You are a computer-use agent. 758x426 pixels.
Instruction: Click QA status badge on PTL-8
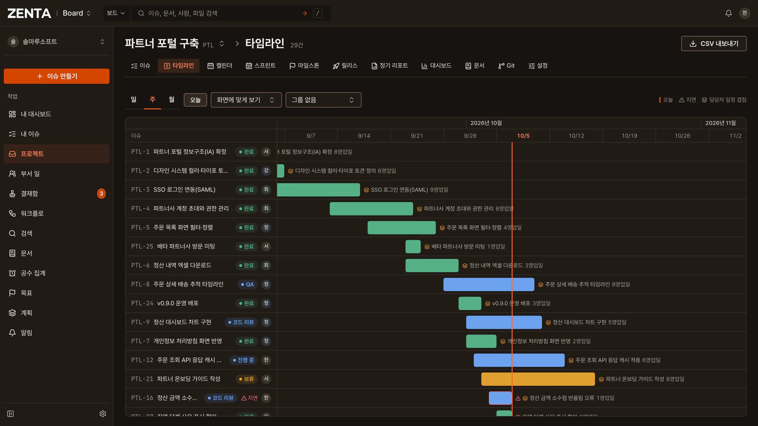tap(247, 284)
